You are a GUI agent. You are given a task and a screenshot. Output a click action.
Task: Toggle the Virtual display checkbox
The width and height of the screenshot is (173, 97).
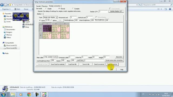pyautogui.click(x=96, y=17)
